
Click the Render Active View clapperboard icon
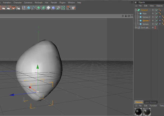click(x=4, y=8)
